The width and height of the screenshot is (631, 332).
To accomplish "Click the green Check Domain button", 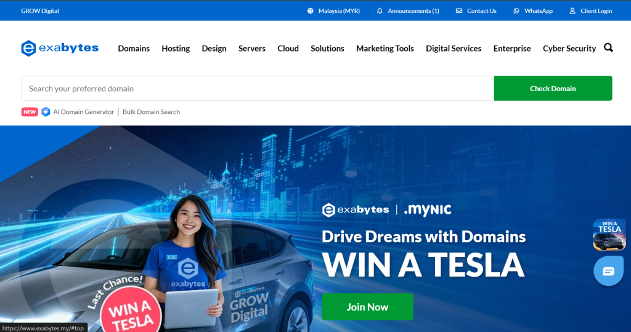I will click(553, 89).
